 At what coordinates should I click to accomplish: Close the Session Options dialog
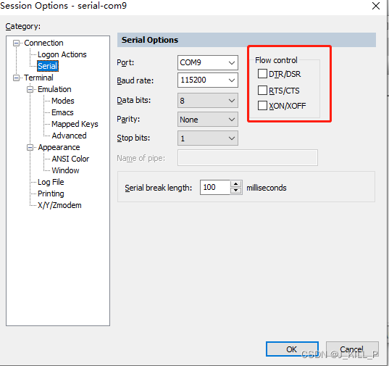click(x=376, y=6)
